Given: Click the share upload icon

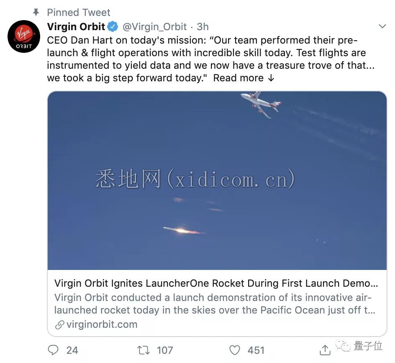Looking at the screenshot, I should tap(325, 350).
